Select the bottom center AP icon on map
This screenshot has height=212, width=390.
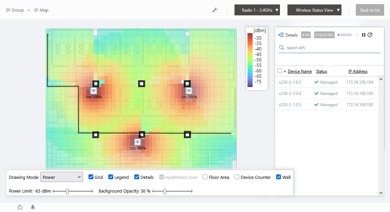click(x=137, y=142)
